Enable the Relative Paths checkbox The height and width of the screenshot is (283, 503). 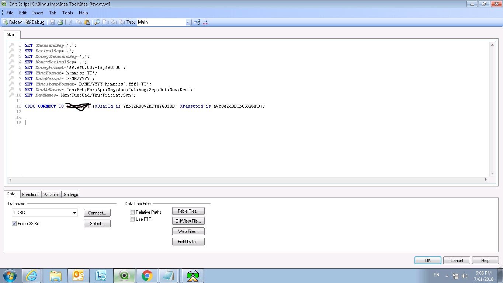pyautogui.click(x=132, y=212)
